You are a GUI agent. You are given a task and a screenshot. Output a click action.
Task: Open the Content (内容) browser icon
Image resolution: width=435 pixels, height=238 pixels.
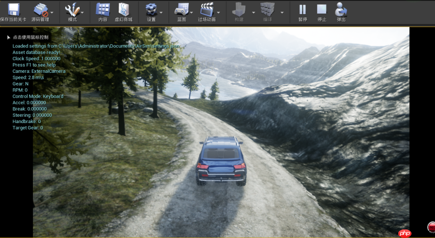pos(103,10)
